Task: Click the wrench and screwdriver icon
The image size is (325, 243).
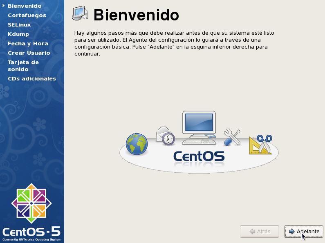Action: pos(232,137)
